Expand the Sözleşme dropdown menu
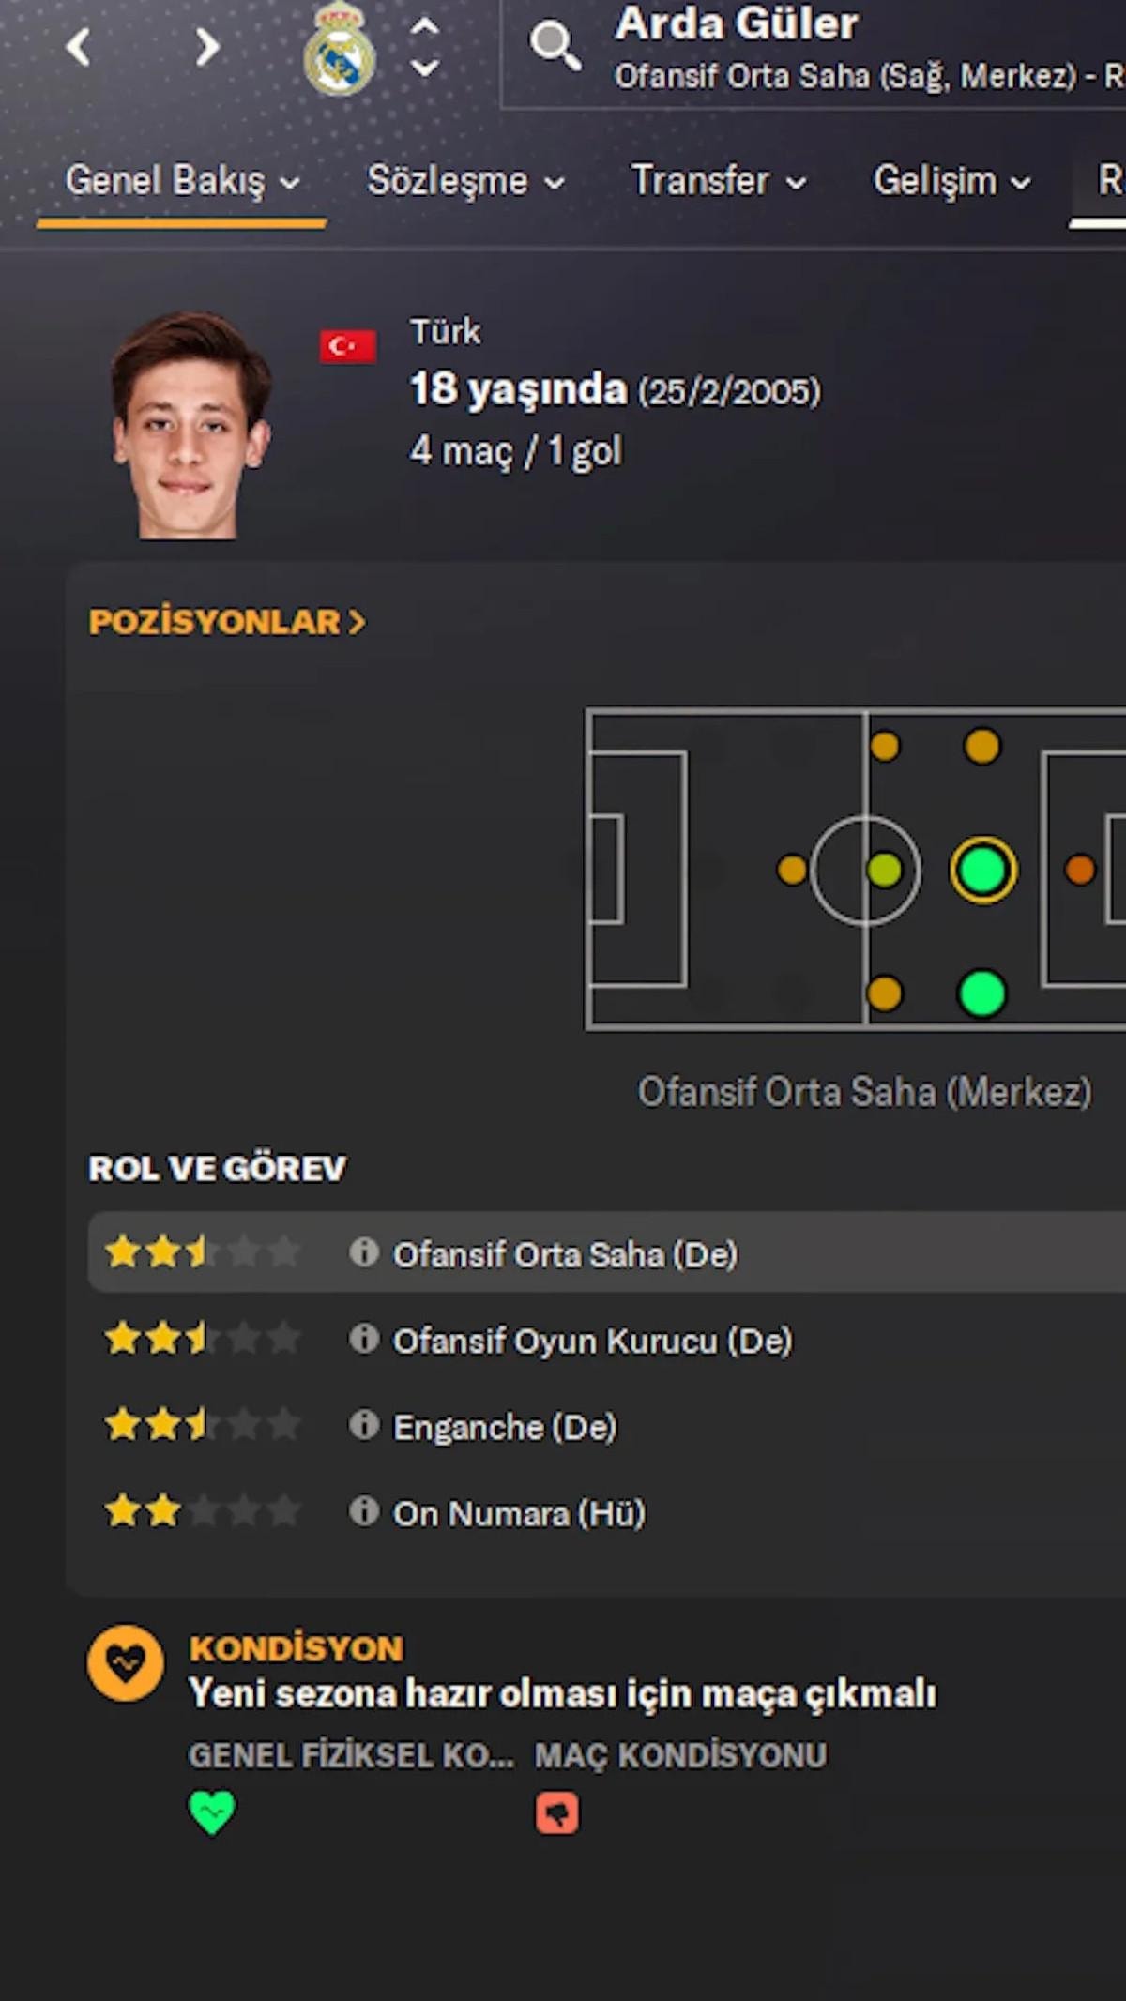The image size is (1126, 2001). (x=465, y=181)
